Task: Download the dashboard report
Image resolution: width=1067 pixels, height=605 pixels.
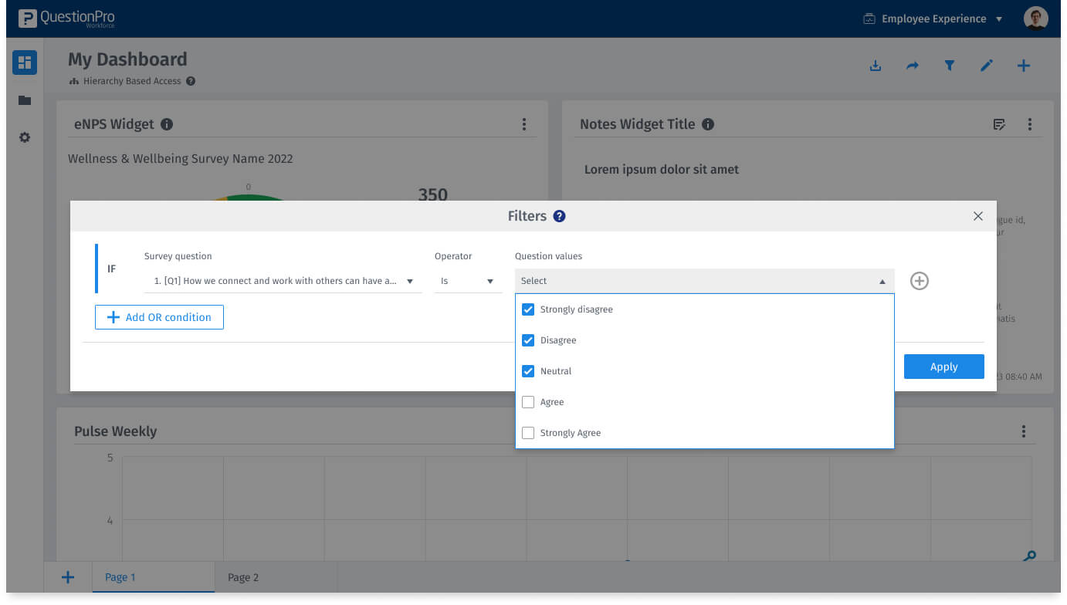Action: click(875, 66)
